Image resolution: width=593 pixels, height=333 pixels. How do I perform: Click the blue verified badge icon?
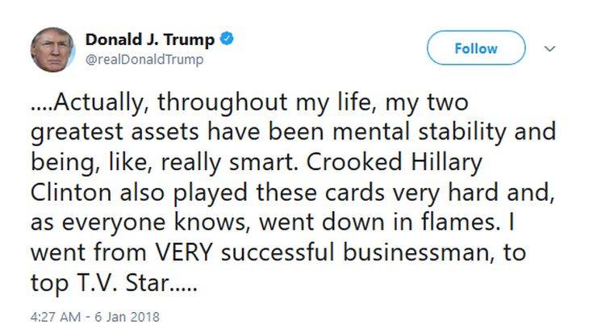click(x=228, y=40)
